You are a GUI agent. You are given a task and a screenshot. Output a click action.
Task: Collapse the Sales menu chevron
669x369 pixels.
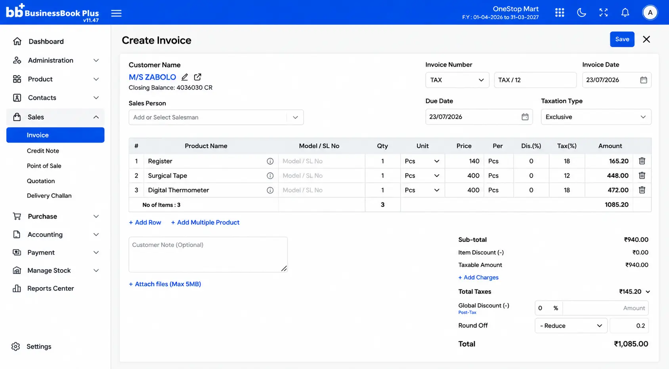[96, 117]
